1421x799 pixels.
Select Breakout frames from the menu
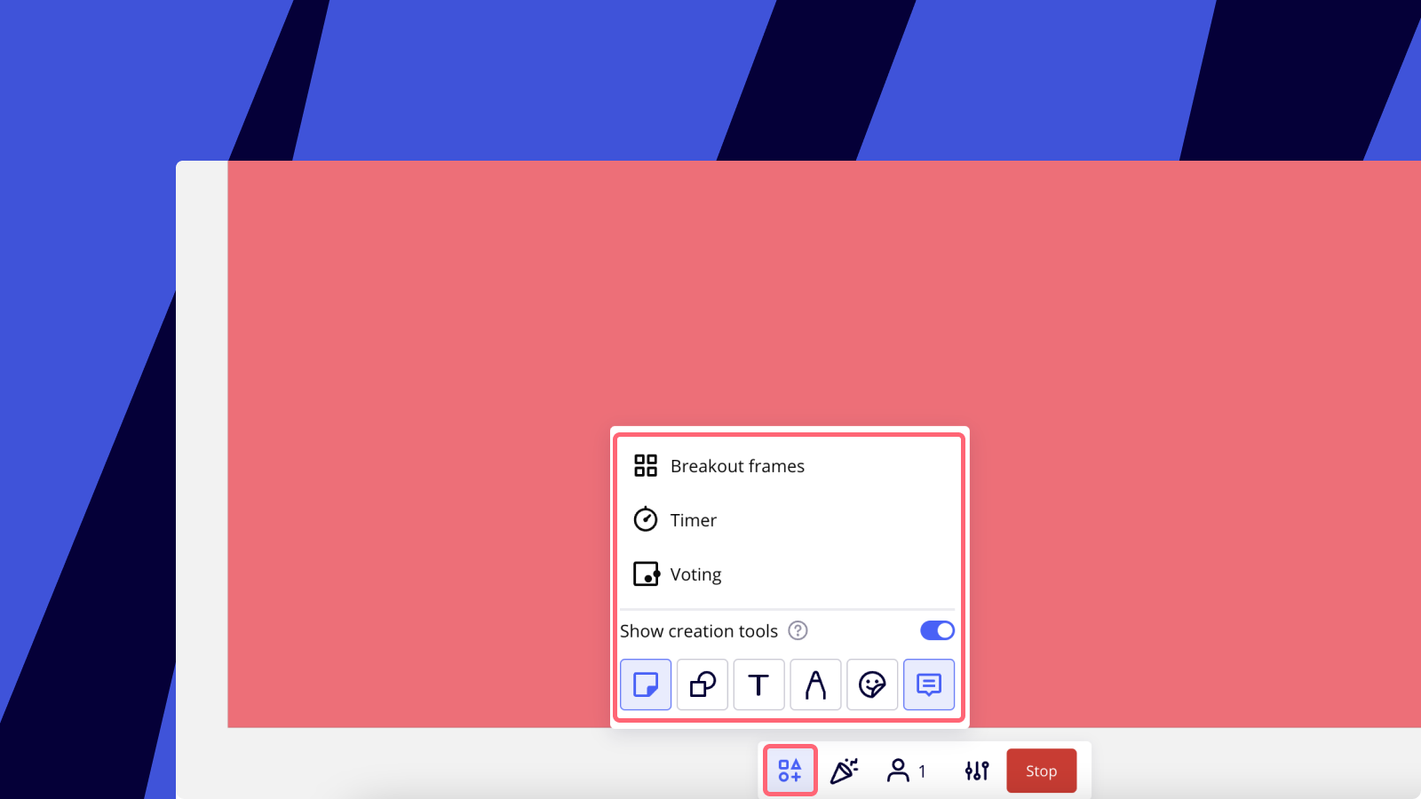coord(738,465)
